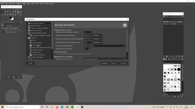Open Capes menu
This screenshot has height=109, width=195.
coord(28,4)
